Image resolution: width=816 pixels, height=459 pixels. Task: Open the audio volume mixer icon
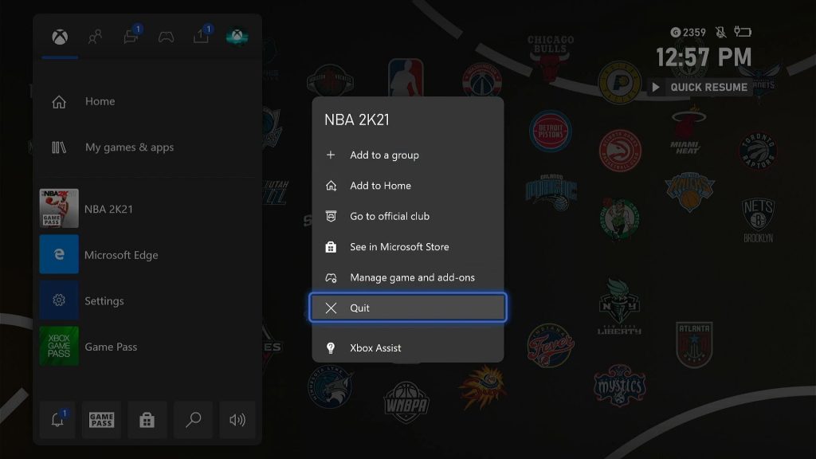[x=237, y=419]
